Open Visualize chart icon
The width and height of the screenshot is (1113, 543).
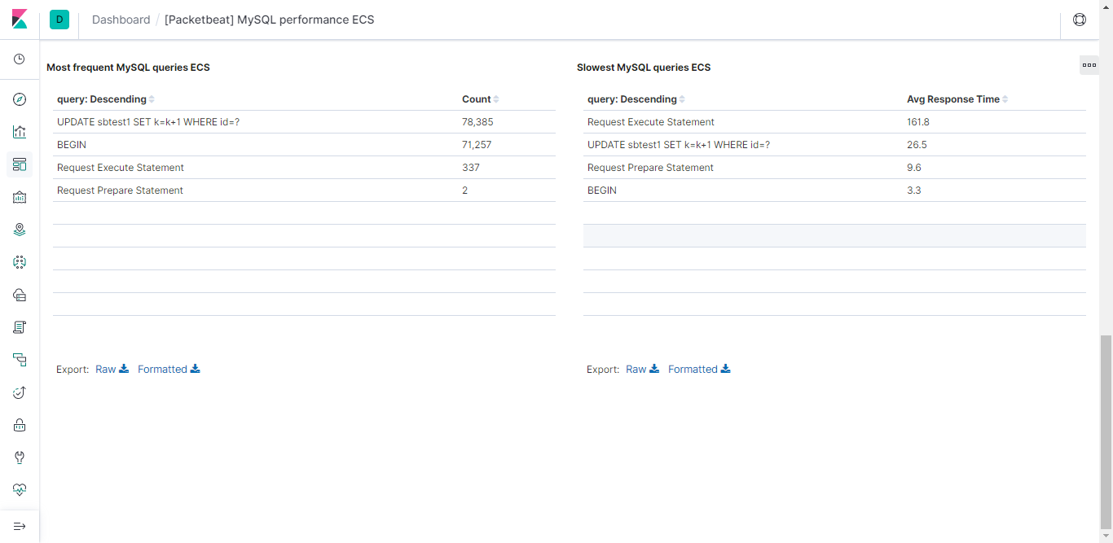click(20, 132)
